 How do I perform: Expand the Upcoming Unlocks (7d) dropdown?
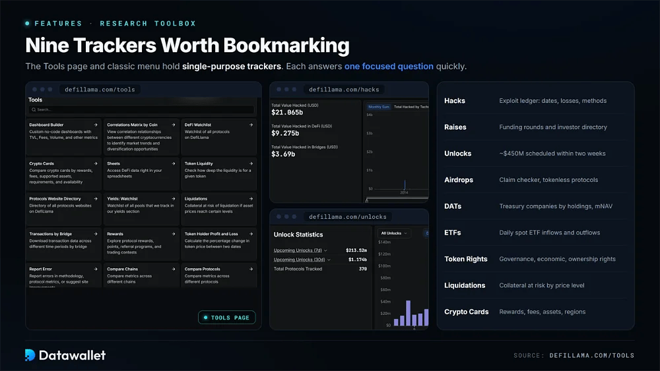click(300, 250)
